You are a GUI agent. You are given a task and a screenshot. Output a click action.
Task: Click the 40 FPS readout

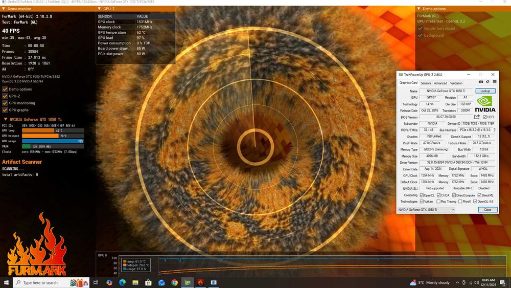coord(11,31)
